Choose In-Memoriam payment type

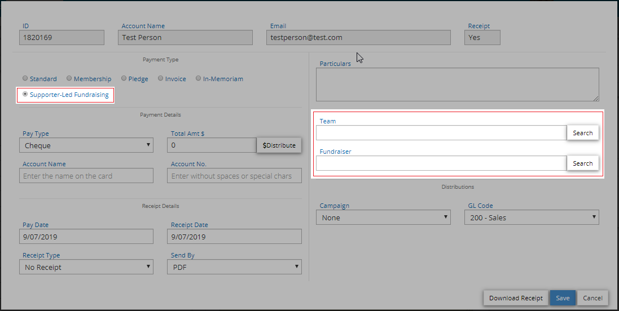[199, 79]
